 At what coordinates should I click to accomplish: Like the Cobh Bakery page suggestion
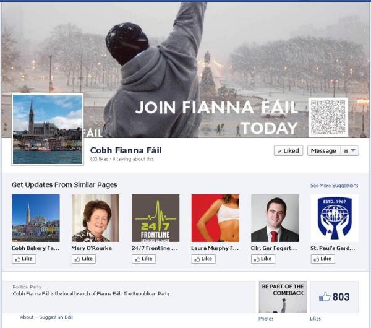tap(24, 259)
